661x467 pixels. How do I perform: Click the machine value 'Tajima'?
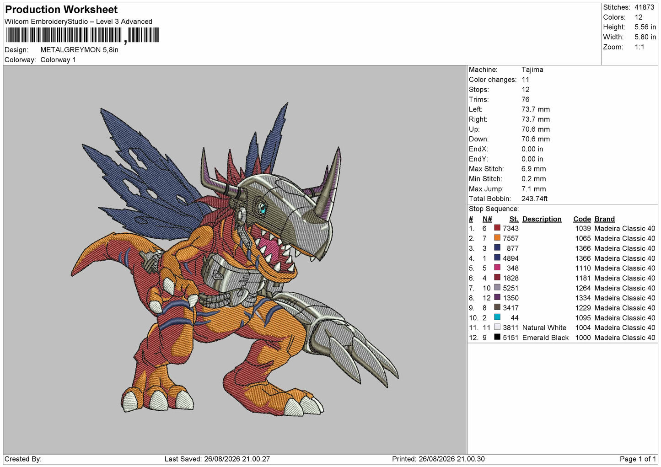pyautogui.click(x=532, y=70)
